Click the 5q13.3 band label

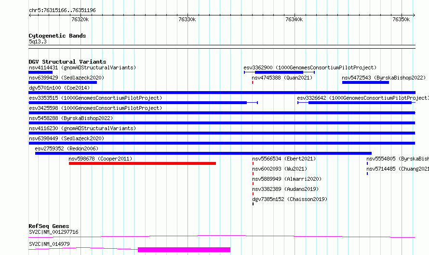pos(38,41)
